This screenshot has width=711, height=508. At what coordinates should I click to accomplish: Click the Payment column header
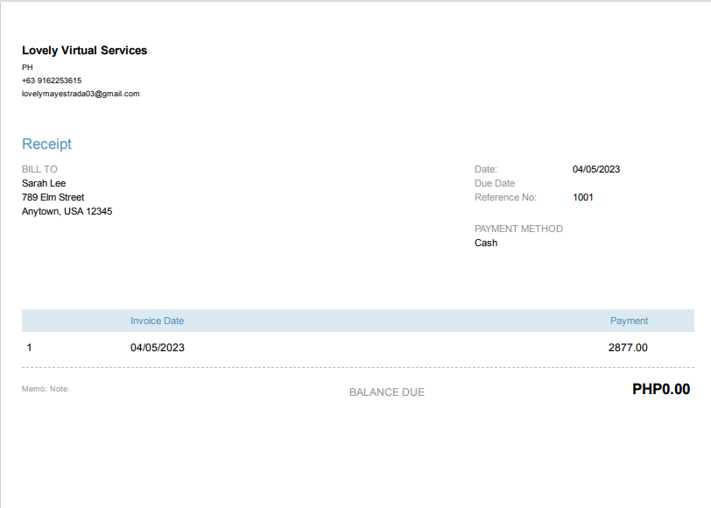[629, 321]
